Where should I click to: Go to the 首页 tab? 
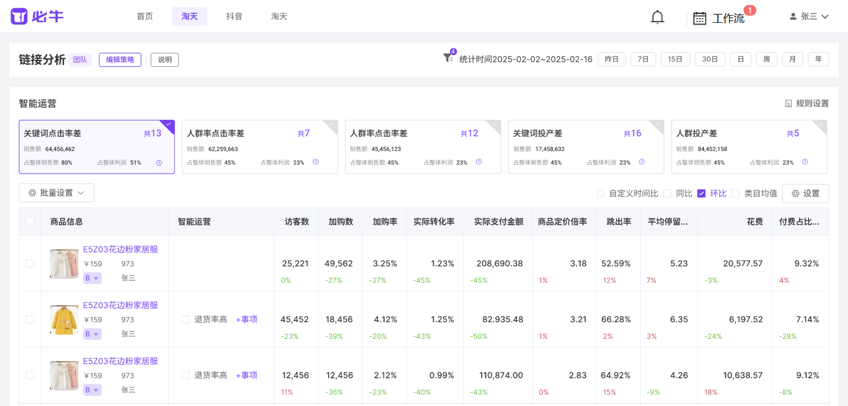[145, 17]
